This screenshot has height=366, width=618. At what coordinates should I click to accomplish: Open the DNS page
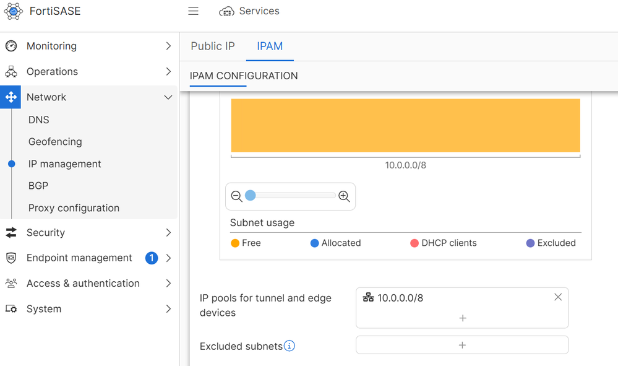[x=39, y=120]
